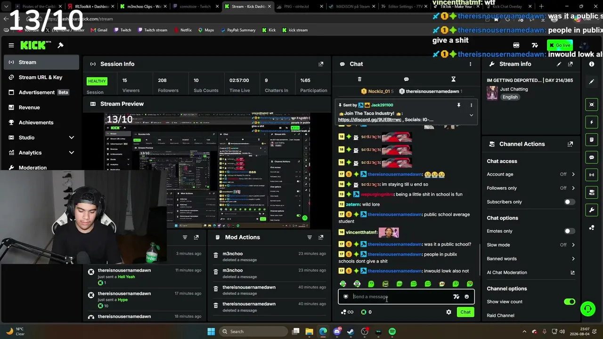Open the hamburger menu beside the Kick logo
This screenshot has width=603, height=339.
tap(11, 45)
